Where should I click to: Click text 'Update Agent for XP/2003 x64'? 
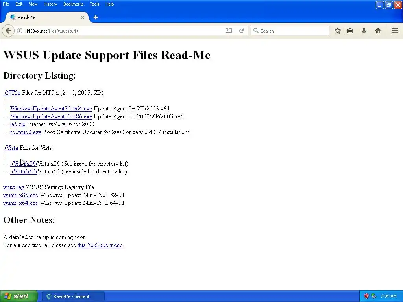[x=131, y=109]
